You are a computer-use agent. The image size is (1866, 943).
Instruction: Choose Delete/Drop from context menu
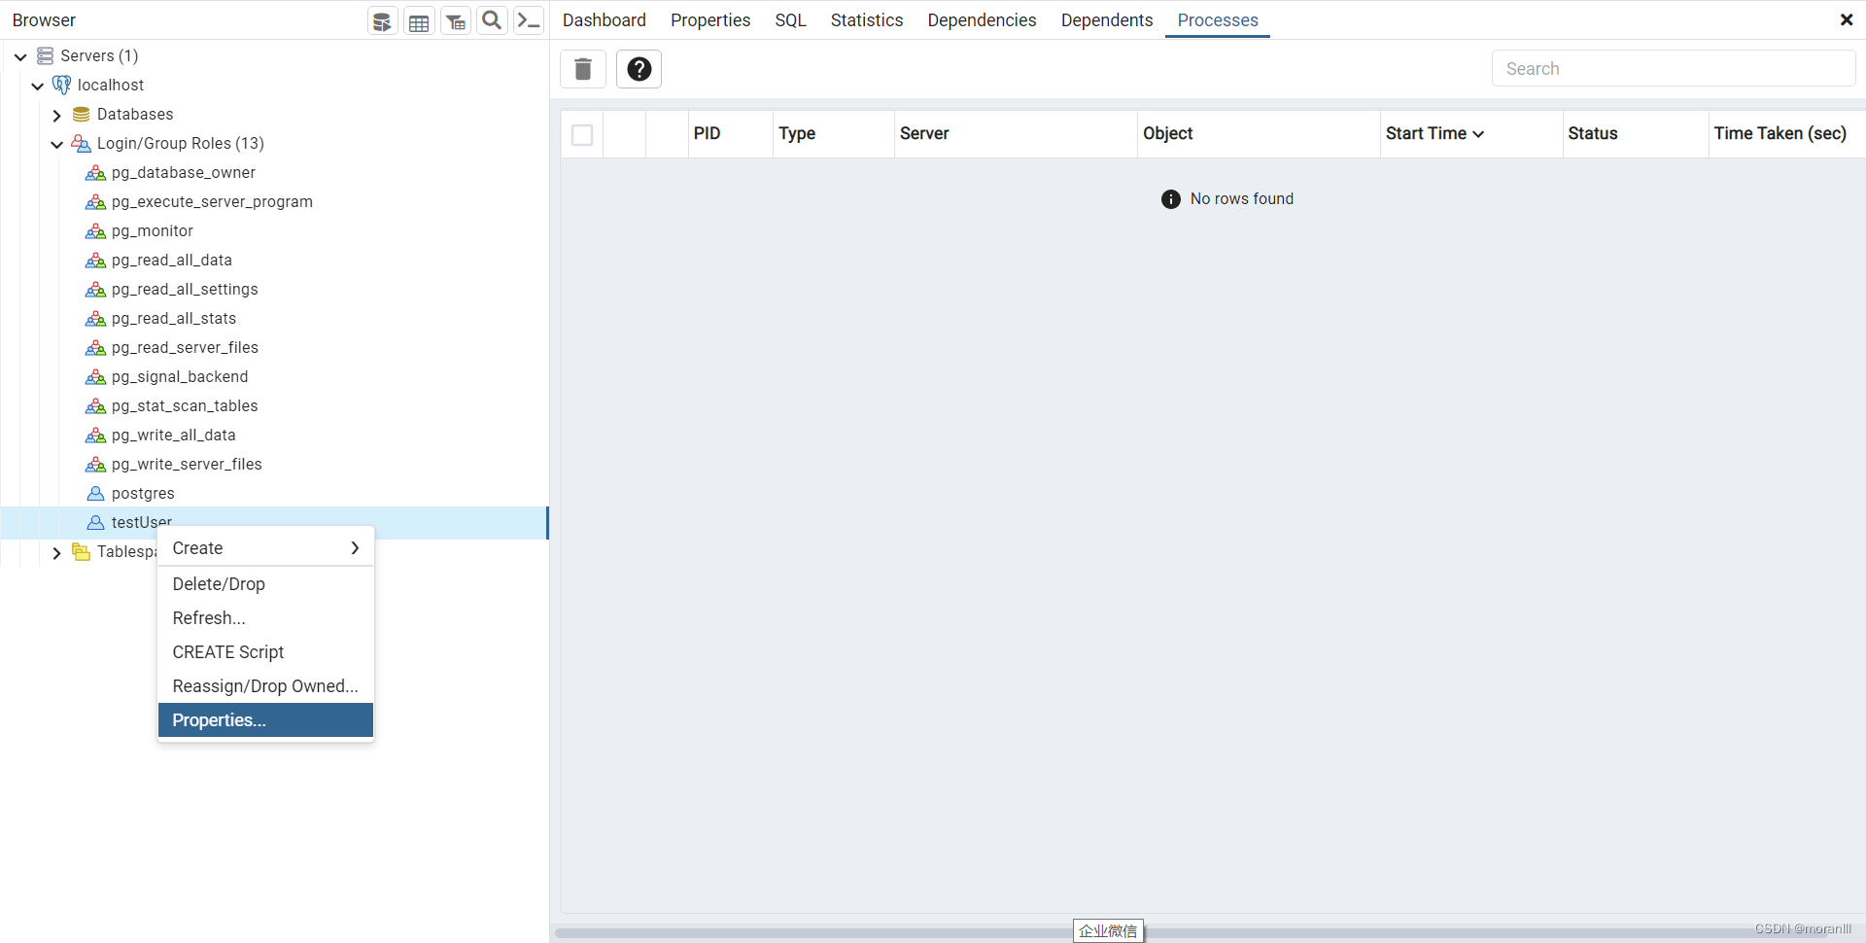coord(265,584)
